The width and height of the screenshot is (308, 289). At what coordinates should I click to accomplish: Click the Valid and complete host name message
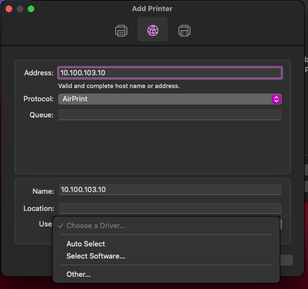119,86
